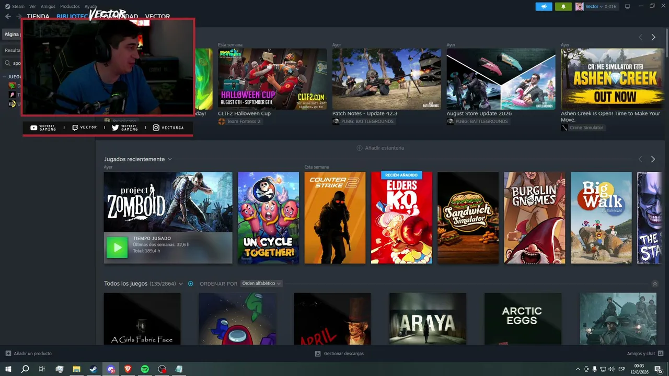The height and width of the screenshot is (376, 669).
Task: Click the 0,01€ wallet balance
Action: pyautogui.click(x=610, y=7)
